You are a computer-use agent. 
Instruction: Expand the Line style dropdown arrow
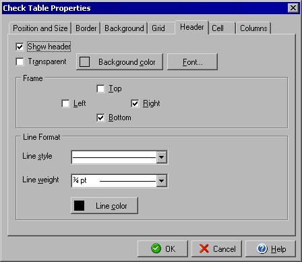click(x=162, y=157)
